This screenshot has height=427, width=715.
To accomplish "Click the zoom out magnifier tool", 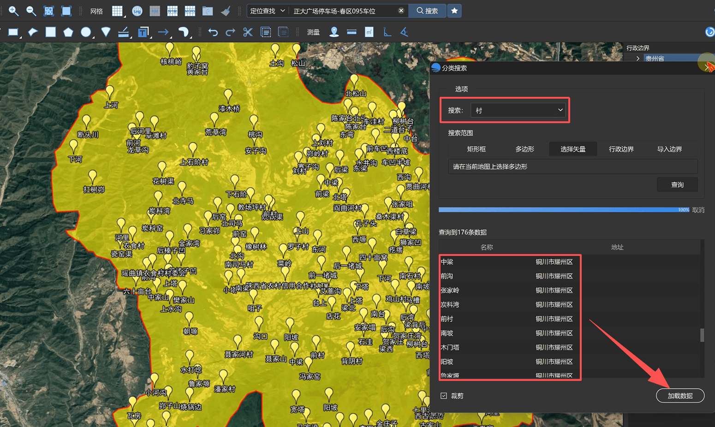I will [x=31, y=11].
